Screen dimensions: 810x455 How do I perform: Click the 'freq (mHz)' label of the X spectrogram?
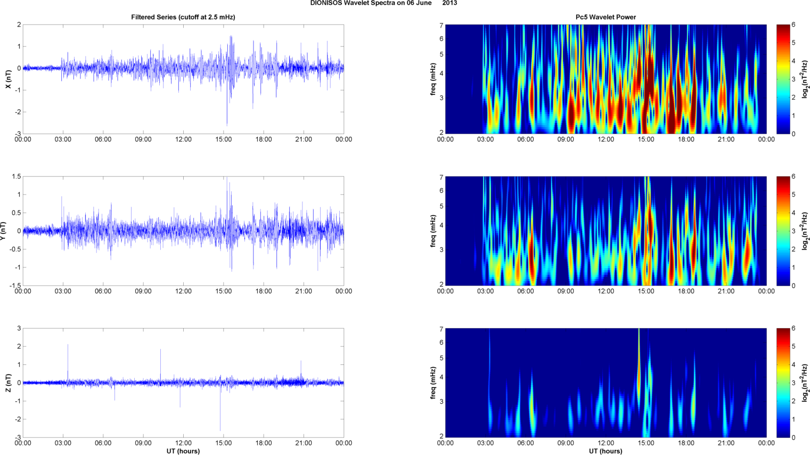pyautogui.click(x=433, y=79)
